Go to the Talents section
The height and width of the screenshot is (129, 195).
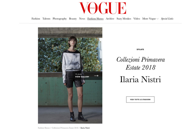(46, 19)
